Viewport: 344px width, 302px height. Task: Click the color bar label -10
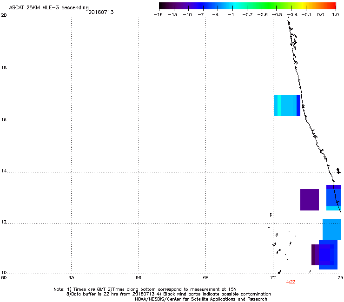[187, 15]
